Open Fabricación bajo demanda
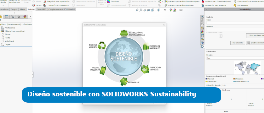 (x=214, y=5)
